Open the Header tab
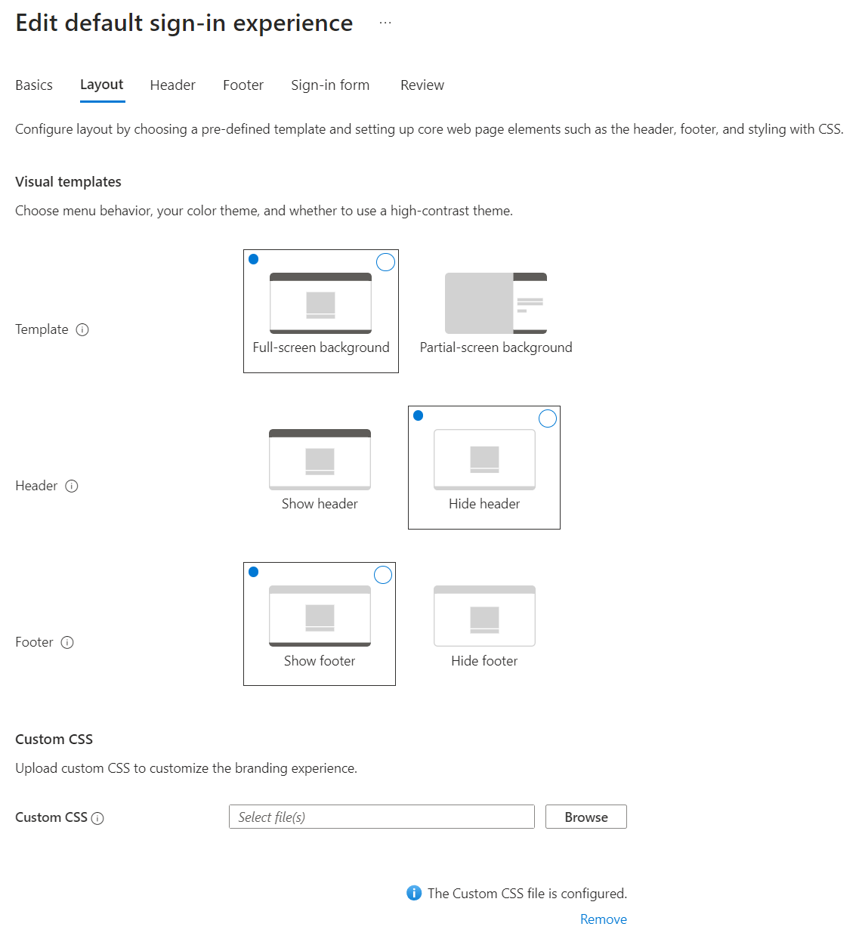 point(172,85)
